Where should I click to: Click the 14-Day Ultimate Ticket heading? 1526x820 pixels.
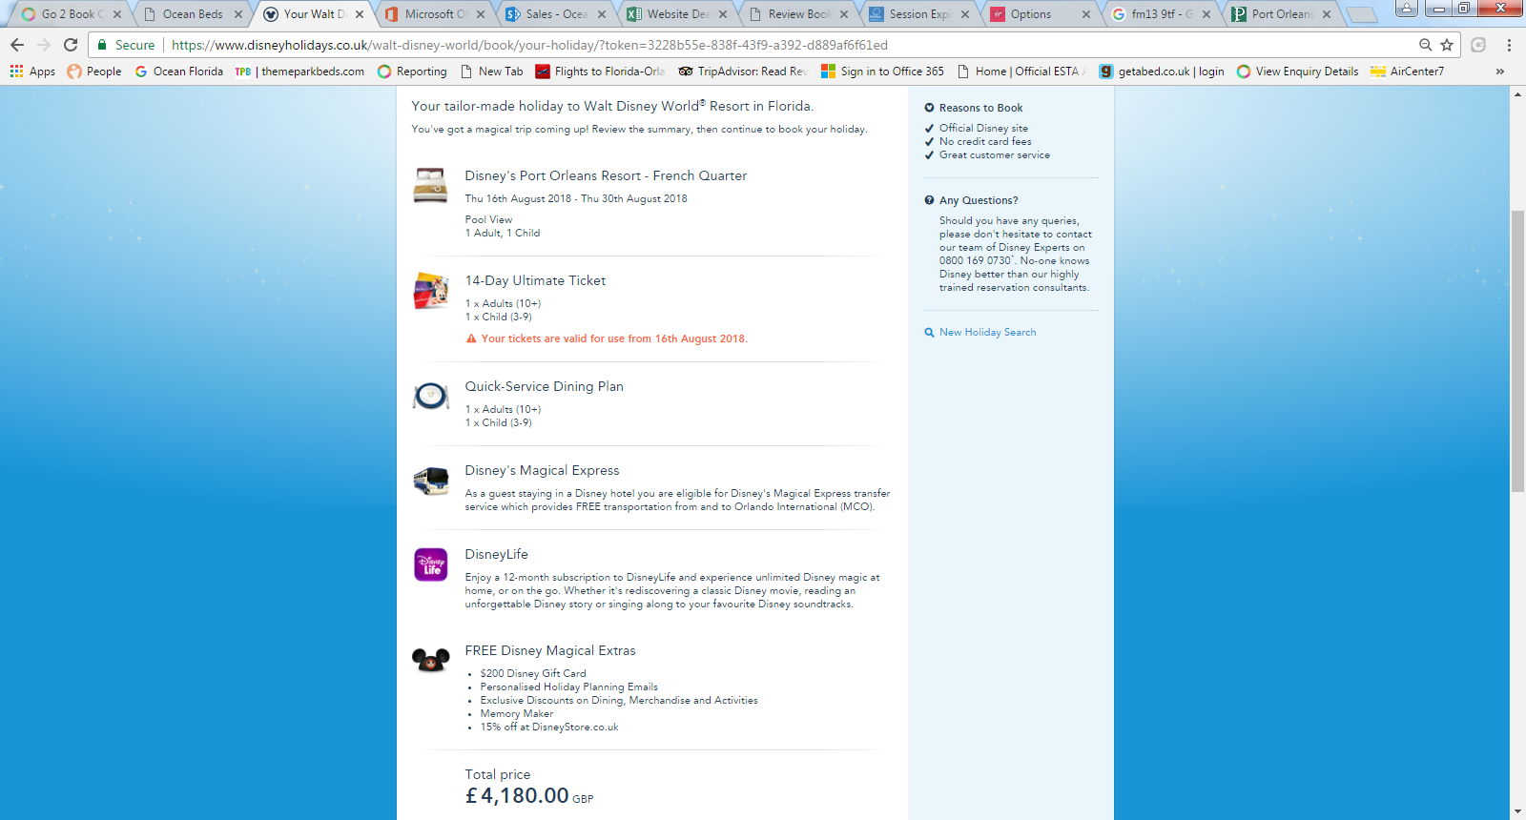tap(535, 281)
